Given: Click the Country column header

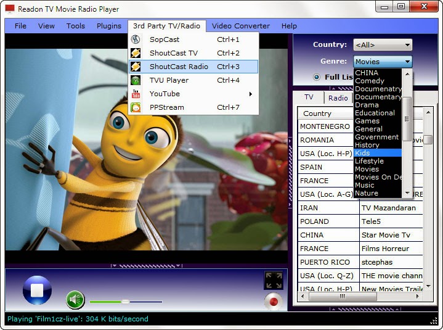Looking at the screenshot, I should pyautogui.click(x=327, y=113).
